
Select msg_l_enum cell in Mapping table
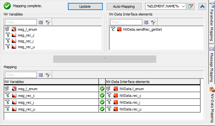(51, 89)
